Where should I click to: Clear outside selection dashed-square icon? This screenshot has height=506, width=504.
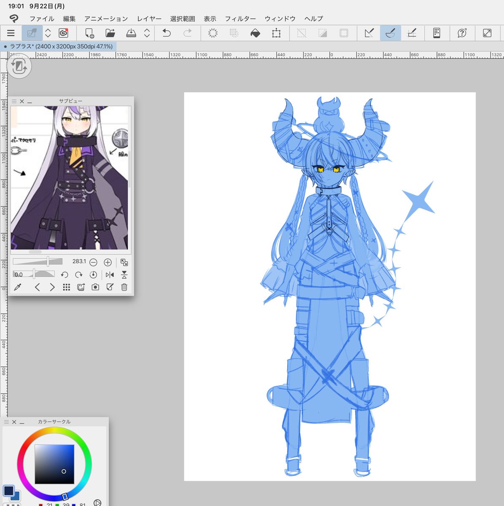click(234, 33)
